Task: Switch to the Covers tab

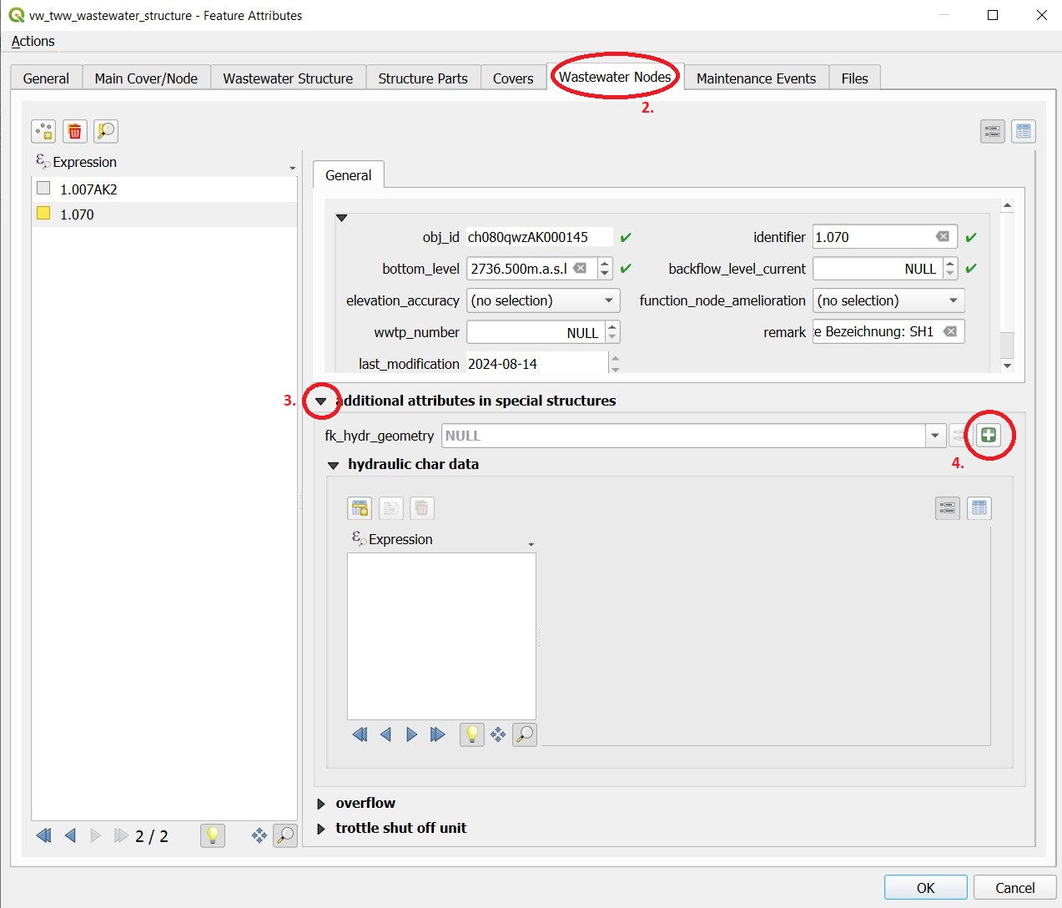Action: click(513, 78)
